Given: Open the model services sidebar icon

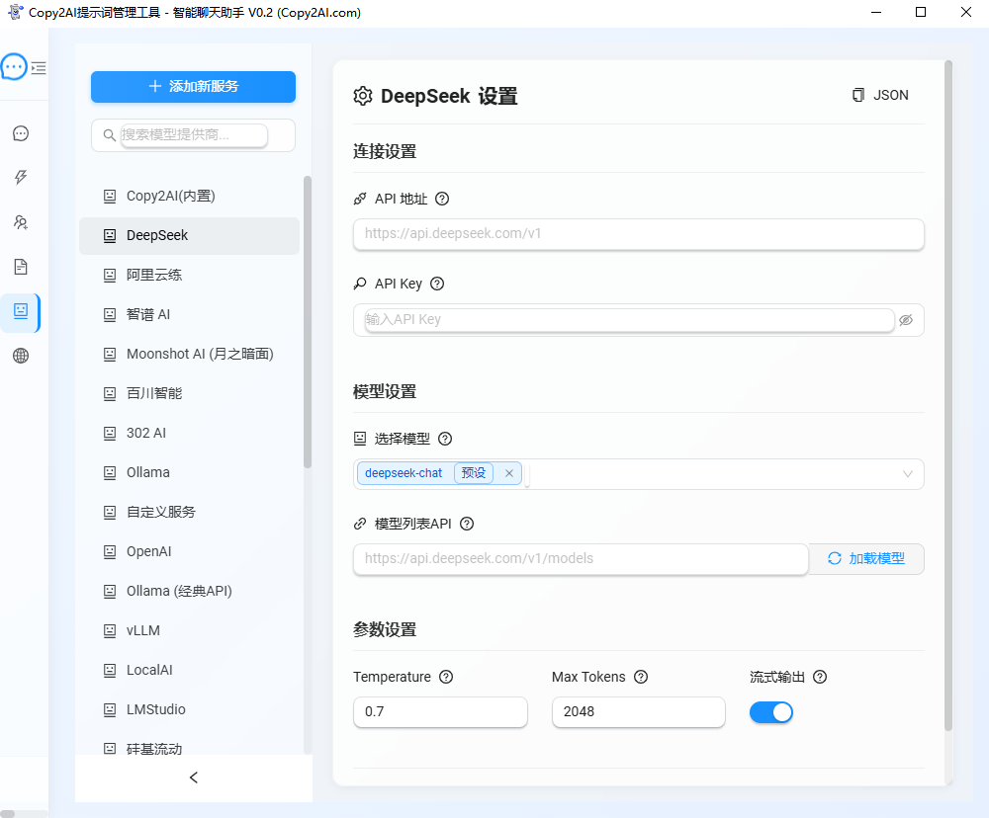Looking at the screenshot, I should 21,310.
